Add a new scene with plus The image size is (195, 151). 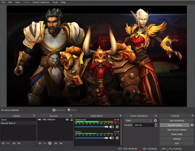pyautogui.click(x=3, y=143)
